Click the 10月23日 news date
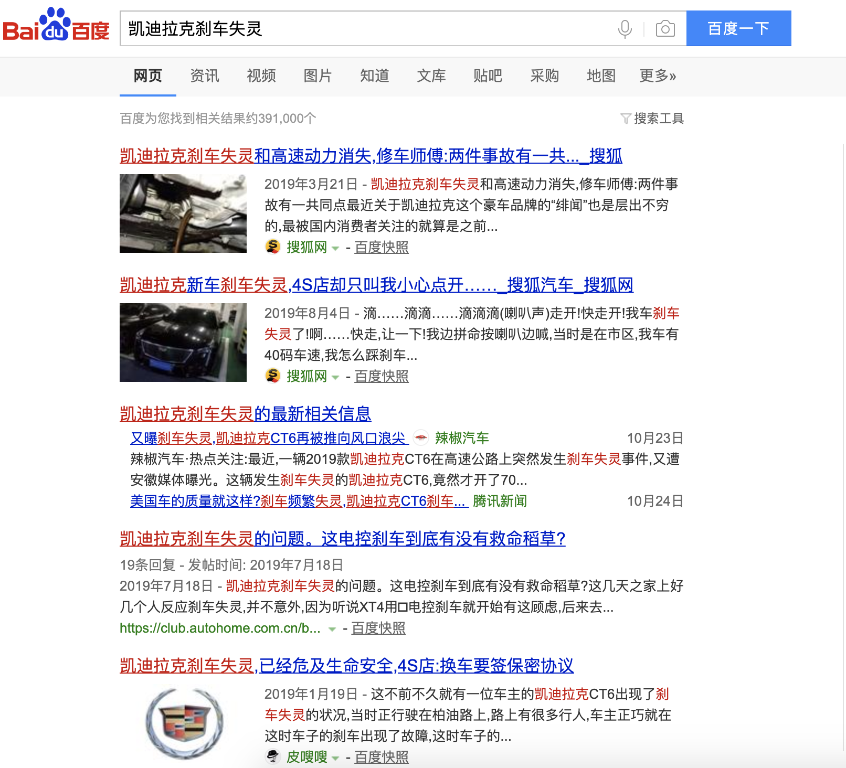This screenshot has height=768, width=846. [655, 438]
